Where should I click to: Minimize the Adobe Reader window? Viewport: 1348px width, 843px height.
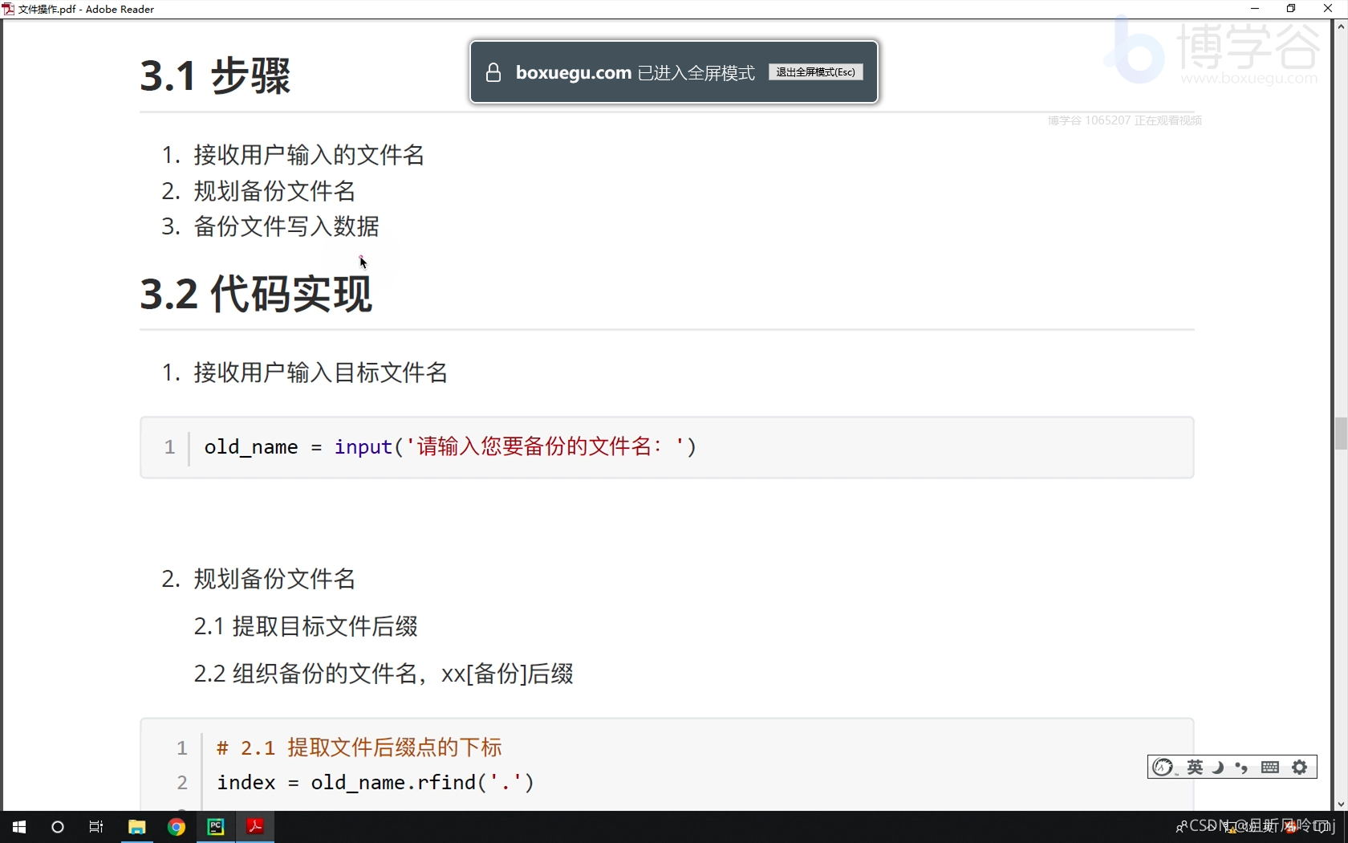pos(1255,9)
